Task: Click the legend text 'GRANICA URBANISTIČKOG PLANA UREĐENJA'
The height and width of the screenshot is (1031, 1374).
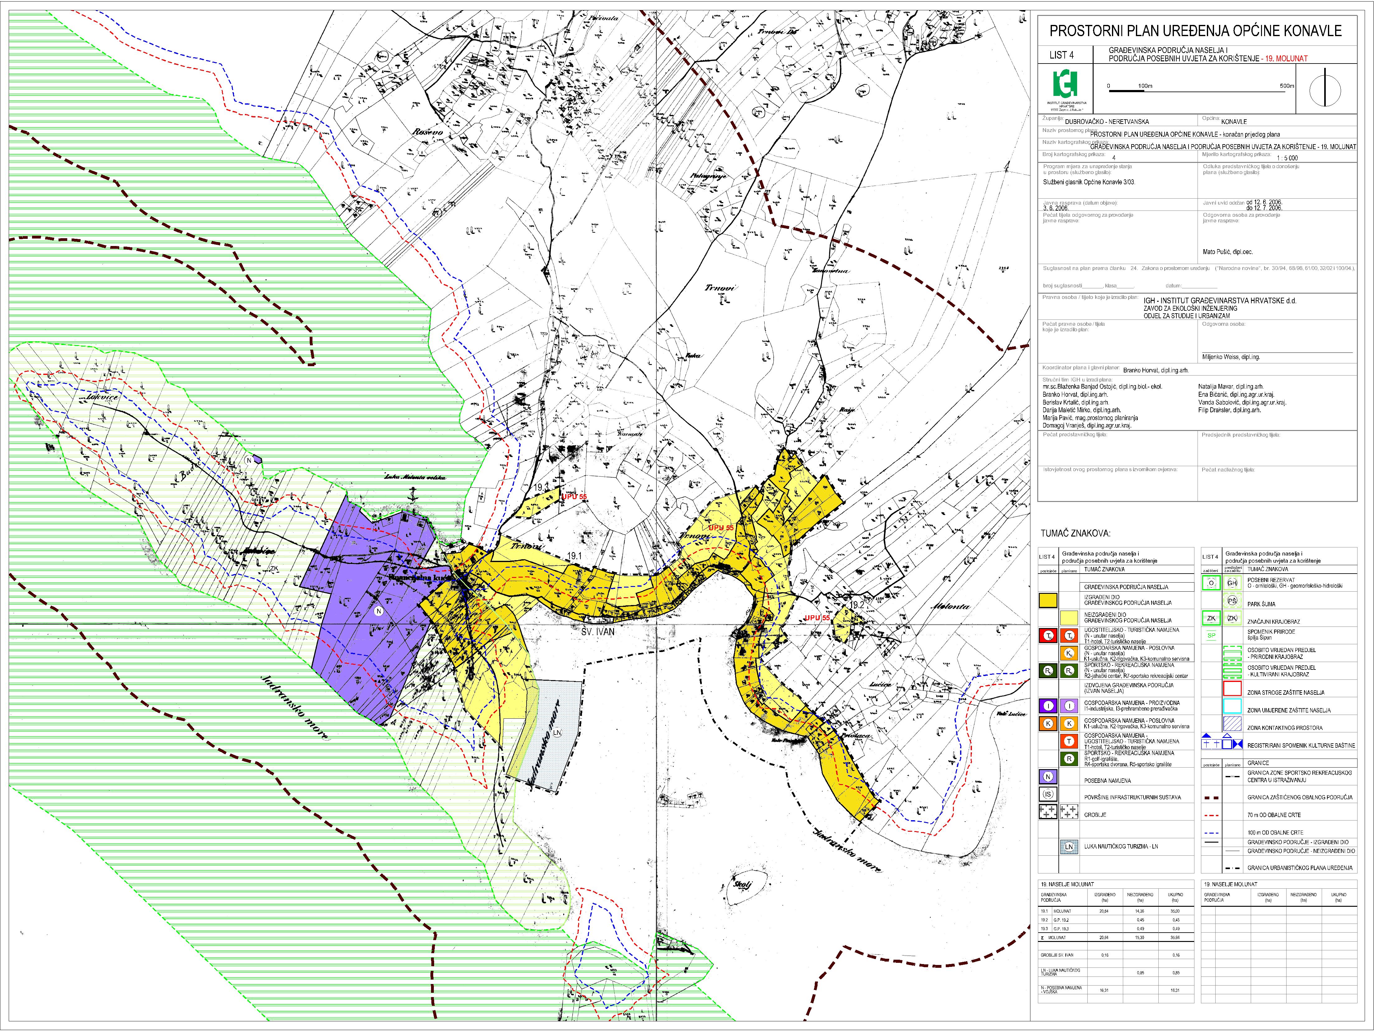Action: click(x=1299, y=868)
